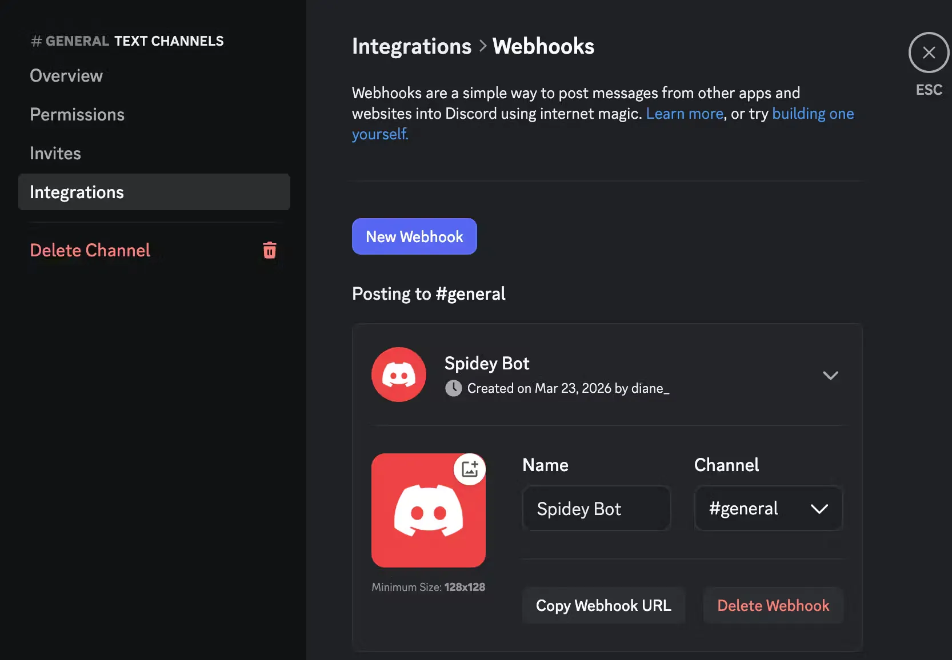Click the ESC label under close button

point(929,90)
